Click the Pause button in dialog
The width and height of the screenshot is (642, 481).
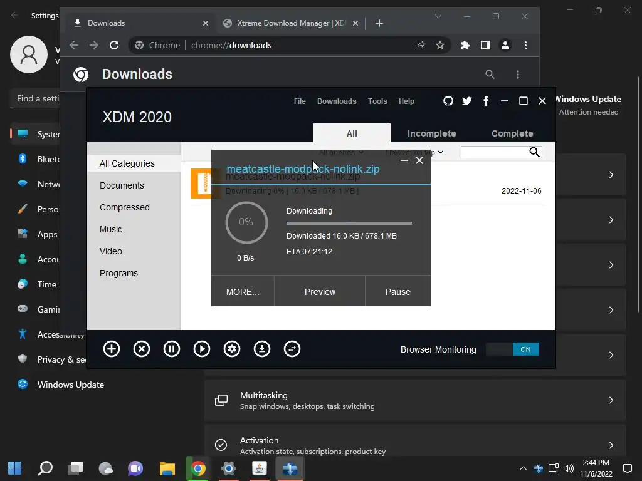[397, 292]
